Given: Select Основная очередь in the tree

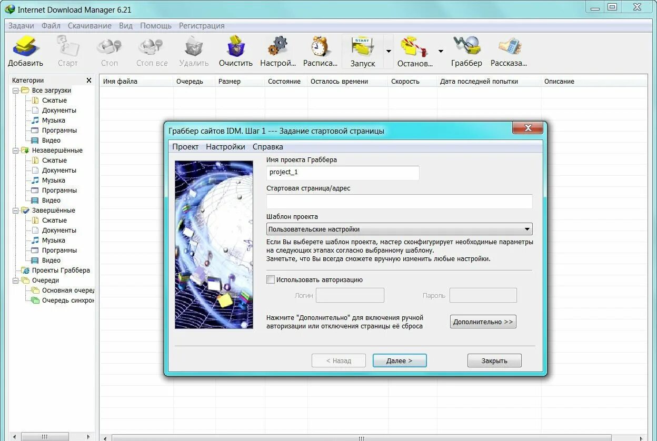Looking at the screenshot, I should [68, 290].
